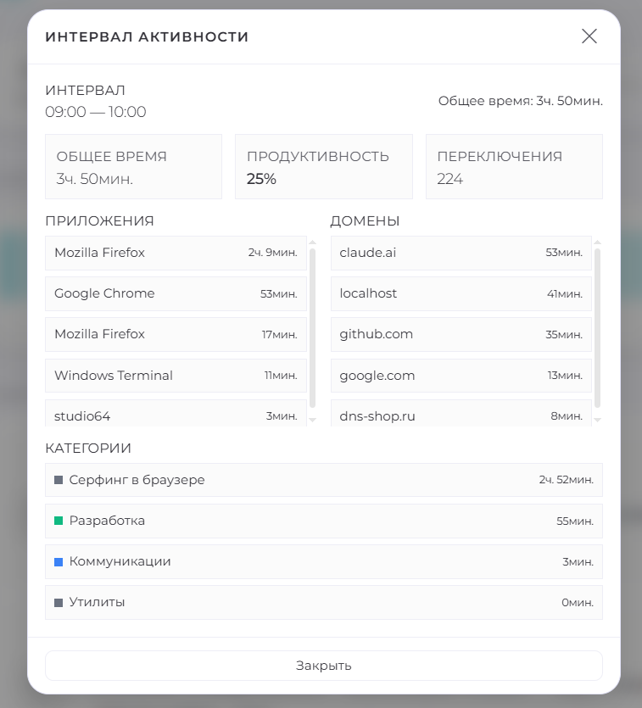
Task: Click the applications list scroll-down arrow
Action: coord(312,420)
